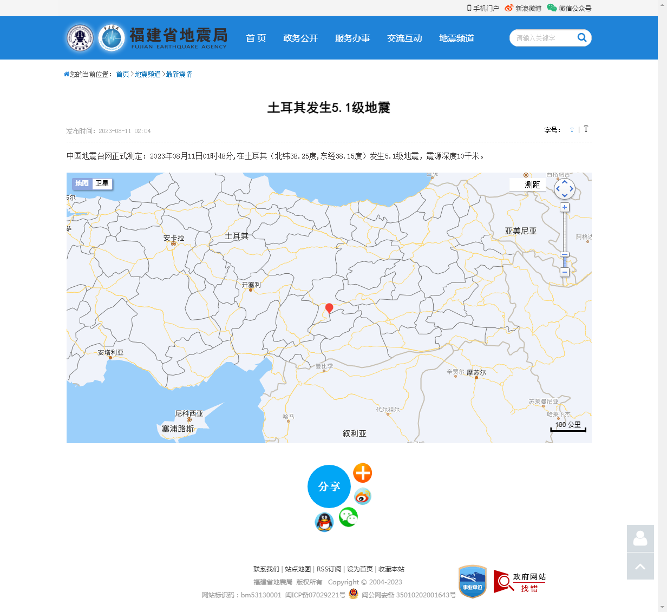Enlarge text with the big T control
The image size is (667, 612).
(586, 130)
